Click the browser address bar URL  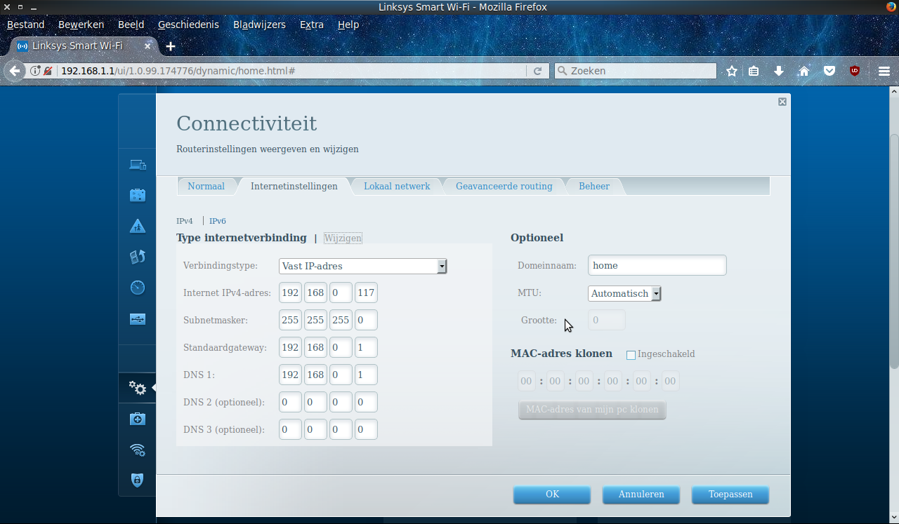pyautogui.click(x=292, y=71)
